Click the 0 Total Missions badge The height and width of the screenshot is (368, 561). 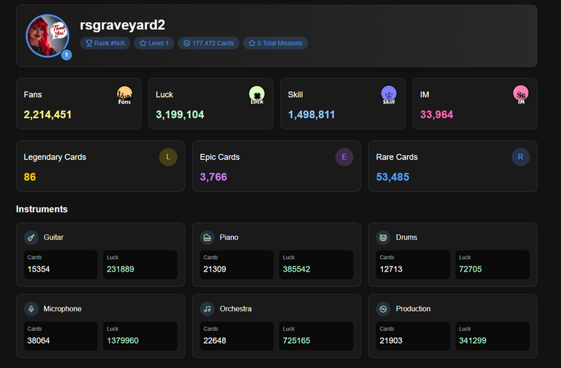pos(275,43)
